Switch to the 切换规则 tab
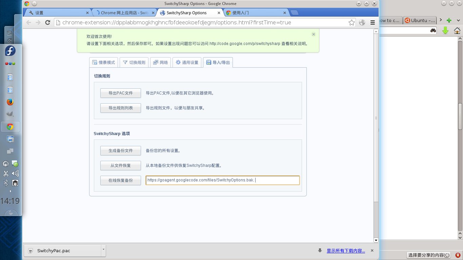The image size is (463, 260). [x=134, y=63]
